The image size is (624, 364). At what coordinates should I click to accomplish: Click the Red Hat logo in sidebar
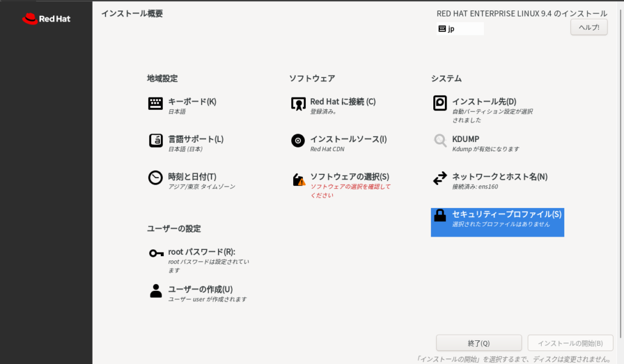click(x=46, y=19)
